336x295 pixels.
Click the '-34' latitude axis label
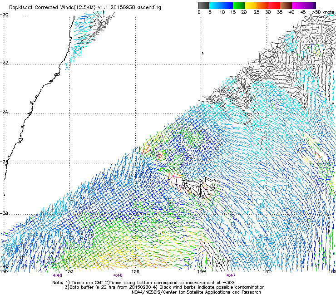pyautogui.click(x=4, y=112)
